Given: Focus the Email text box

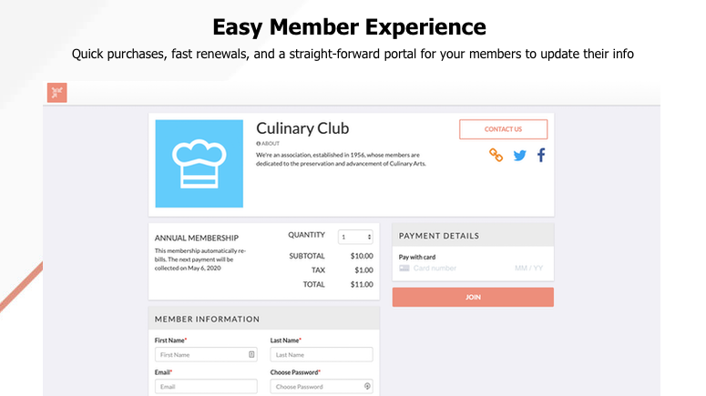Looking at the screenshot, I should [x=206, y=386].
